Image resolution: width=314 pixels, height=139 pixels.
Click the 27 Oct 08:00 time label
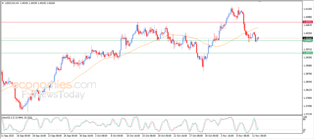point(197,136)
